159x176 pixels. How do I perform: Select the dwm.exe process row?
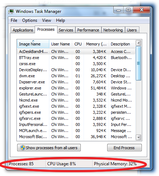click(76, 76)
